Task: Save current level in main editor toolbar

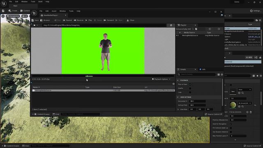Action: [3, 11]
